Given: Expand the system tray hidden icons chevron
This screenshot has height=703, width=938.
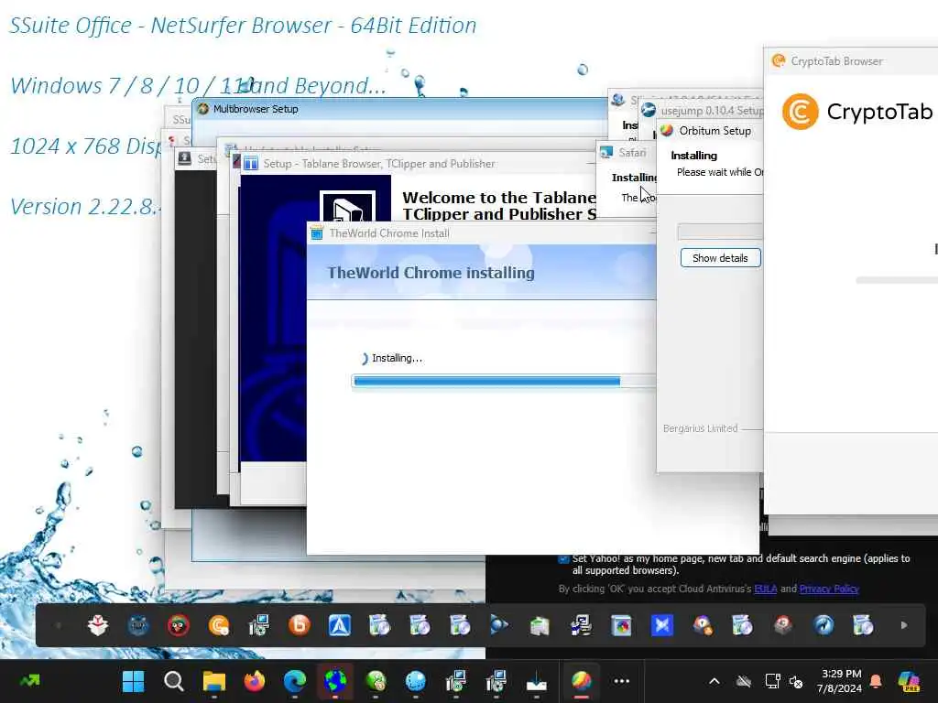Looking at the screenshot, I should 714,681.
